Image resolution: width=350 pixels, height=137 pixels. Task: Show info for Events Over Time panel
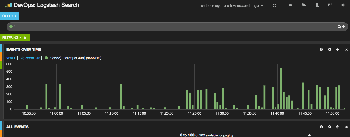point(321,49)
